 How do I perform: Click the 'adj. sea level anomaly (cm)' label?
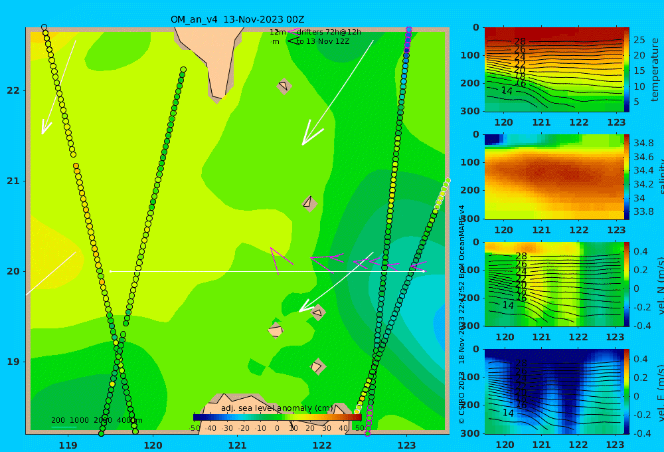(x=277, y=408)
